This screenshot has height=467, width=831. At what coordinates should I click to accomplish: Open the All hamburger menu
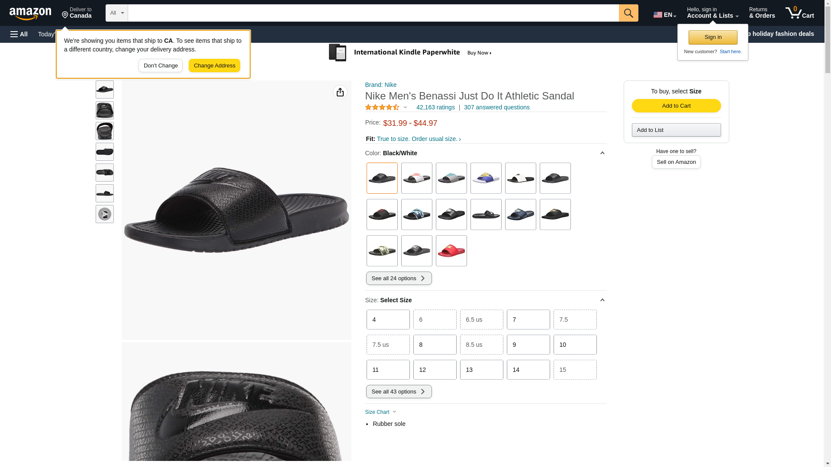coord(19,34)
